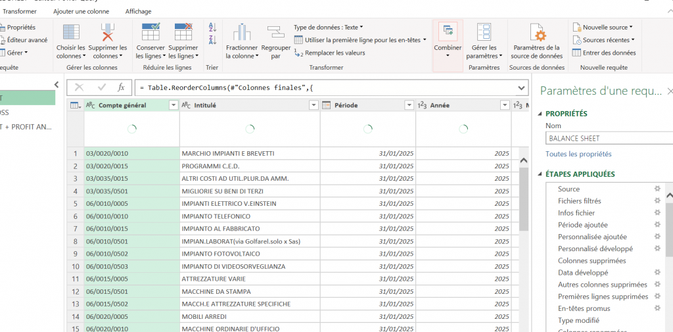Open the Toutes les propriétés link

click(578, 154)
